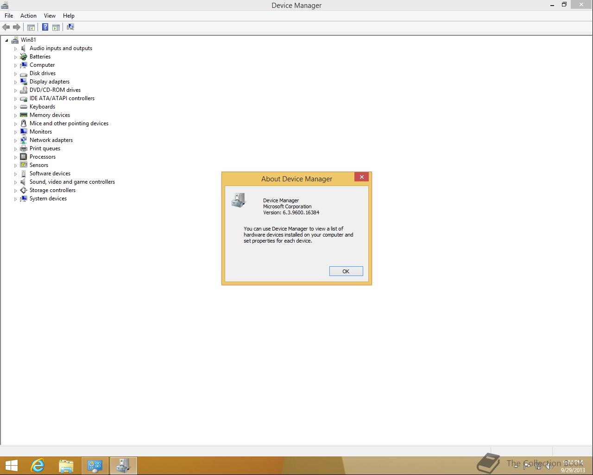Click the Scan for hardware changes icon
Viewport: 593px width, 475px height.
tap(70, 27)
